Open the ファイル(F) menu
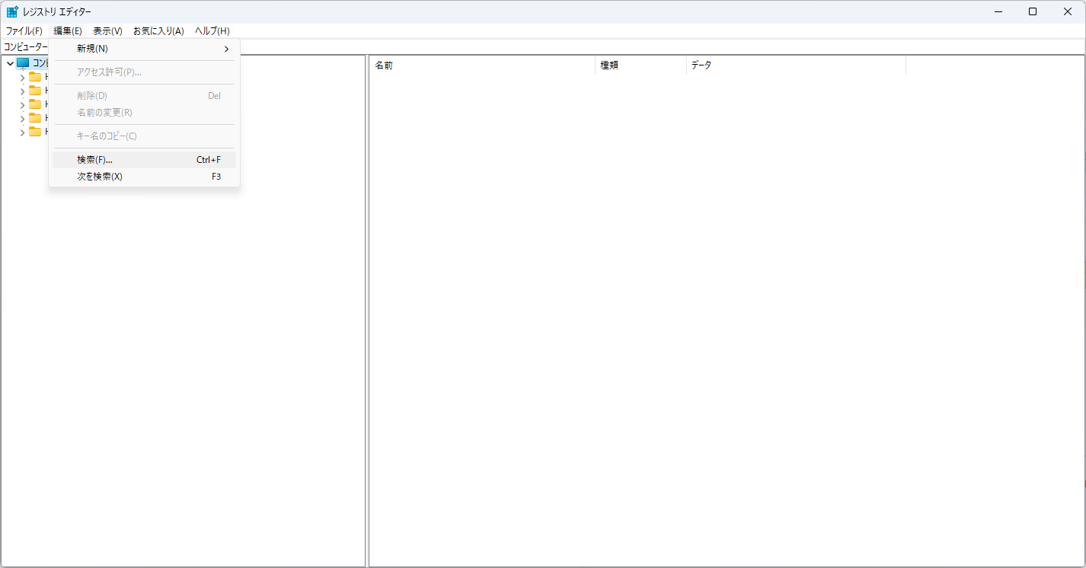The width and height of the screenshot is (1086, 568). click(24, 31)
